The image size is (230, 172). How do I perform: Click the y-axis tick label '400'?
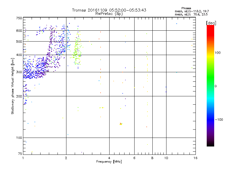pyautogui.click(x=19, y=55)
